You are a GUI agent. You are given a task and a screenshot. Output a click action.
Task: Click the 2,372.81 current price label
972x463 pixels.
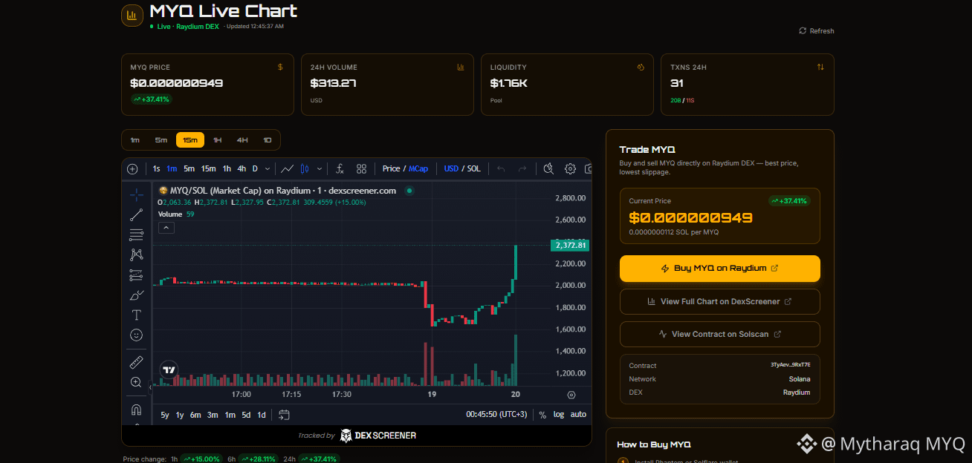pyautogui.click(x=570, y=245)
